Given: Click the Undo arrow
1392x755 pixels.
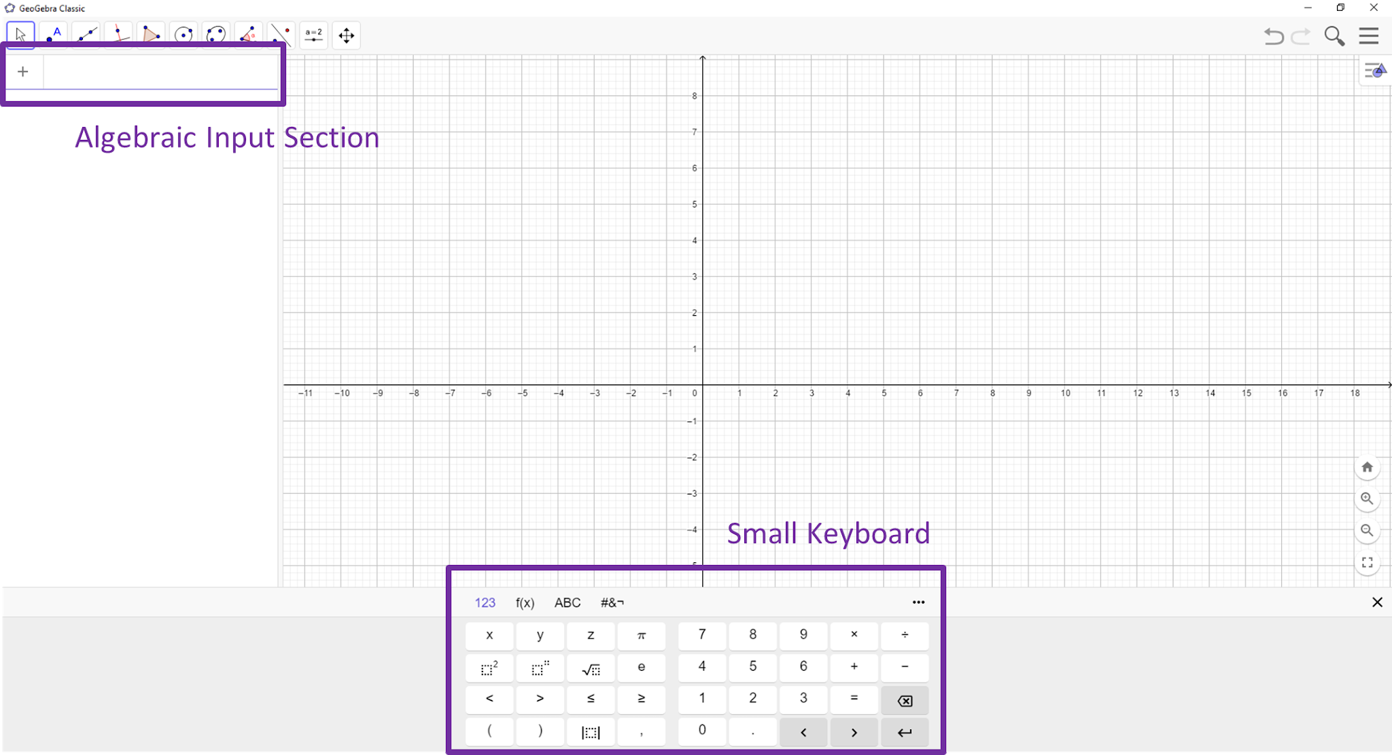Looking at the screenshot, I should (x=1273, y=36).
